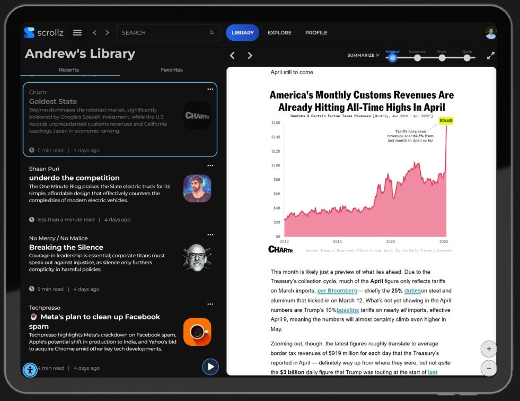Click the Library button
This screenshot has width=520, height=401.
tap(243, 33)
